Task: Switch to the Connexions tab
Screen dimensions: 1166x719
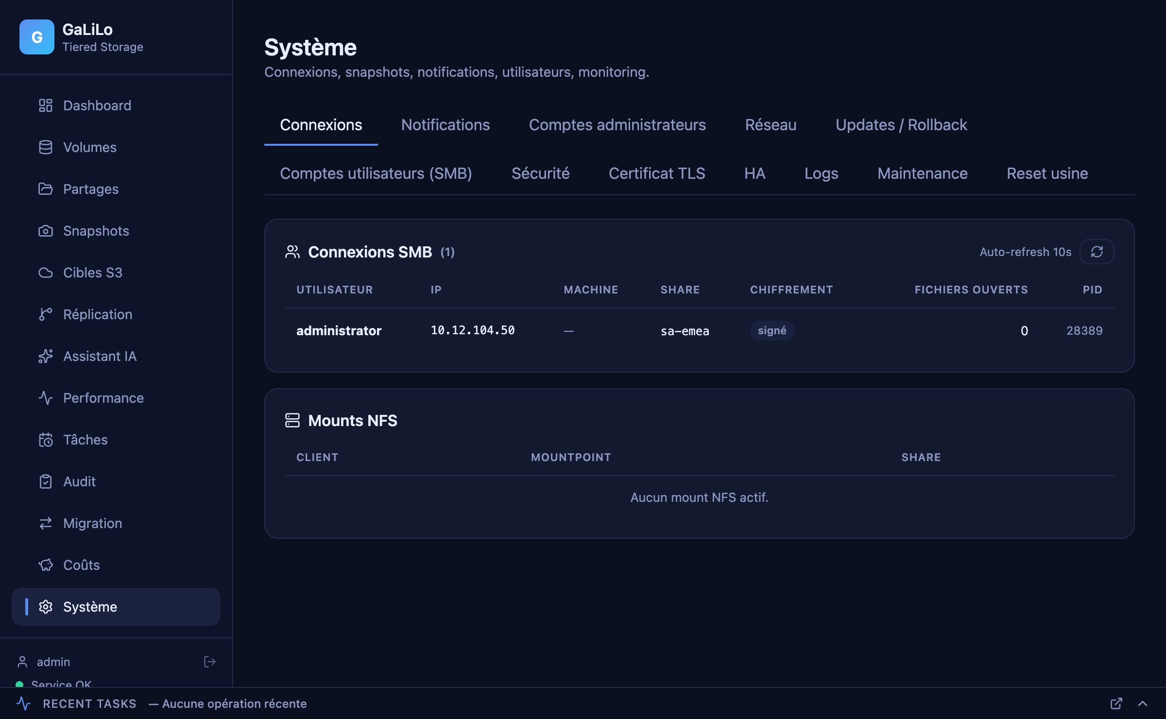Action: (x=321, y=125)
